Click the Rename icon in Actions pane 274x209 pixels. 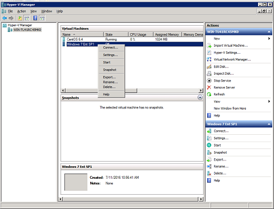point(209,167)
